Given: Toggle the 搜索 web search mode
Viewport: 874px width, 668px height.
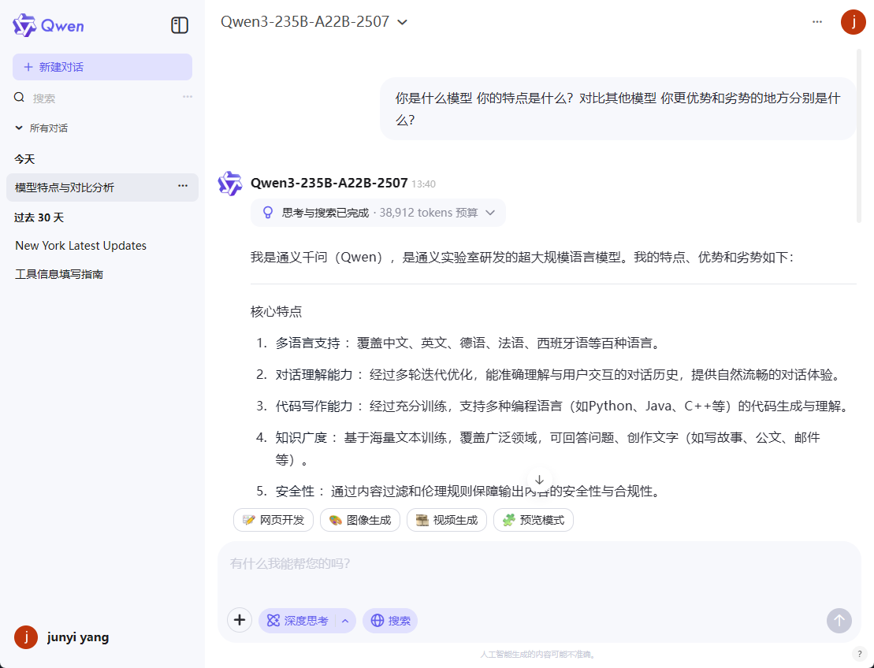Looking at the screenshot, I should 390,621.
